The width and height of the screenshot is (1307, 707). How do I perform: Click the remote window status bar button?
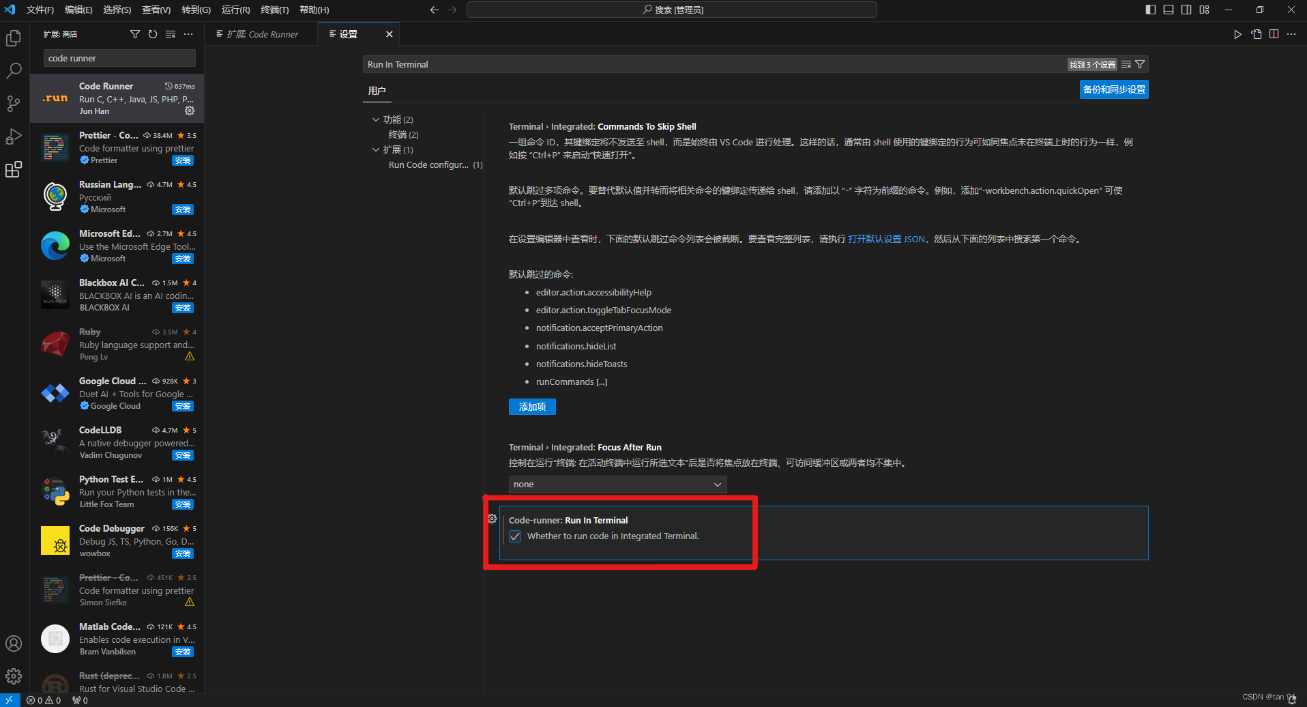[x=10, y=700]
